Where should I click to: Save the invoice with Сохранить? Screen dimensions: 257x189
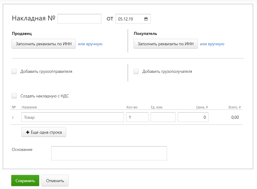point(25,180)
